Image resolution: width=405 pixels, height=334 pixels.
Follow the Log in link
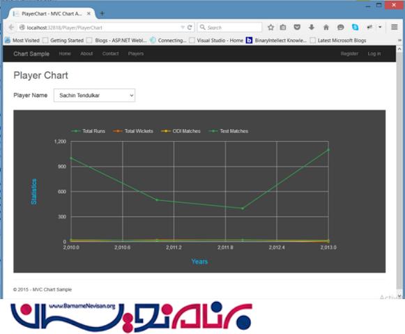[x=374, y=54]
